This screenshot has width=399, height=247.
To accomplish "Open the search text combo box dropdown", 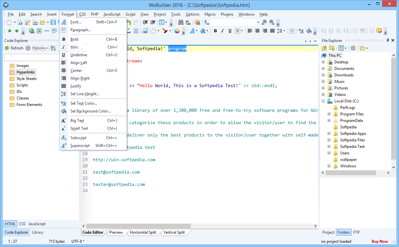I will click(258, 22).
